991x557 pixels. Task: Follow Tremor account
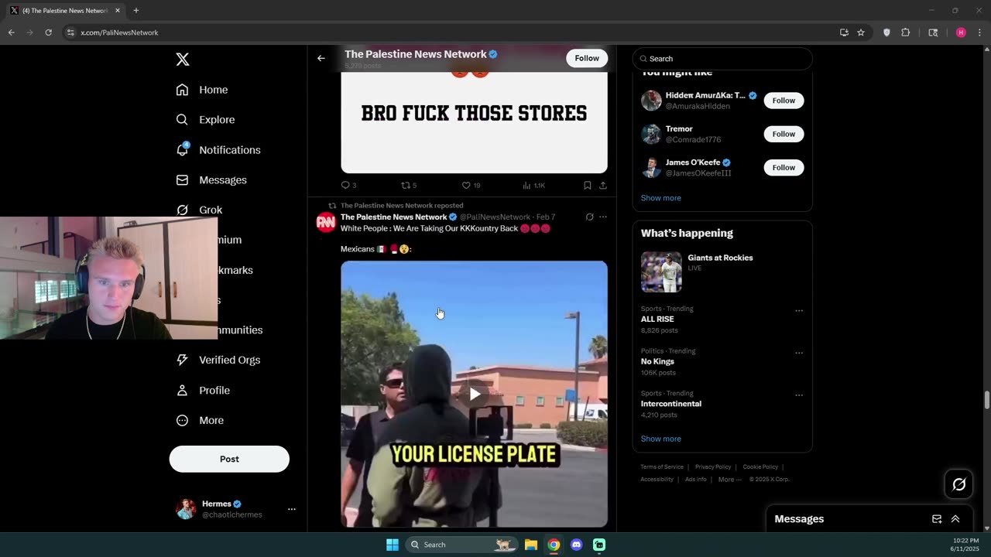pos(784,134)
